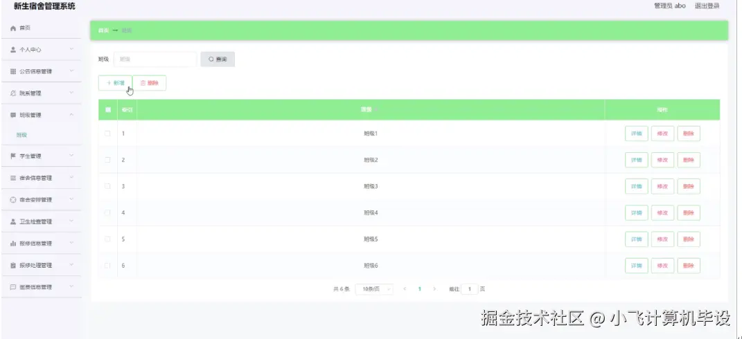Viewport: 742px width, 339px height.
Task: Tick the checkbox for row 班级2
Action: (x=107, y=160)
